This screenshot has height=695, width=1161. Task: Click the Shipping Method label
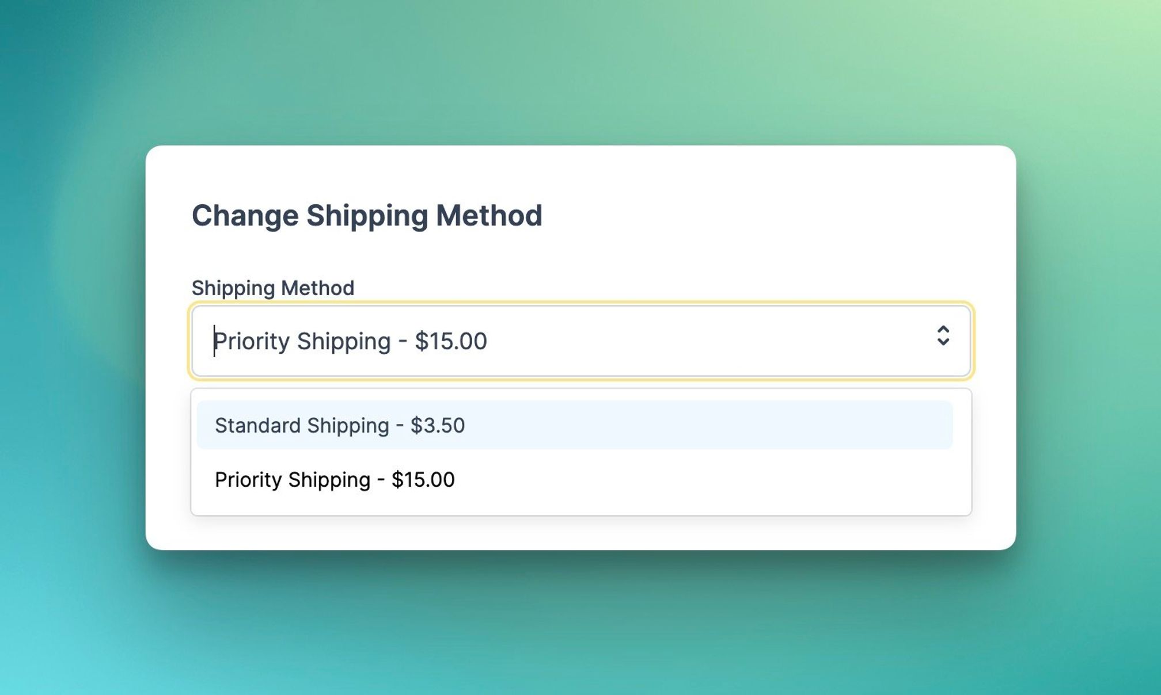coord(273,287)
